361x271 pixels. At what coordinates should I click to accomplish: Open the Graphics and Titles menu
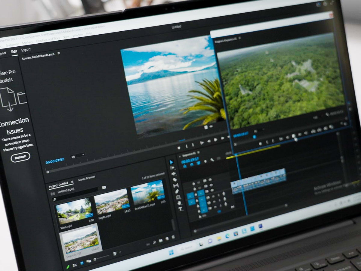48,39
